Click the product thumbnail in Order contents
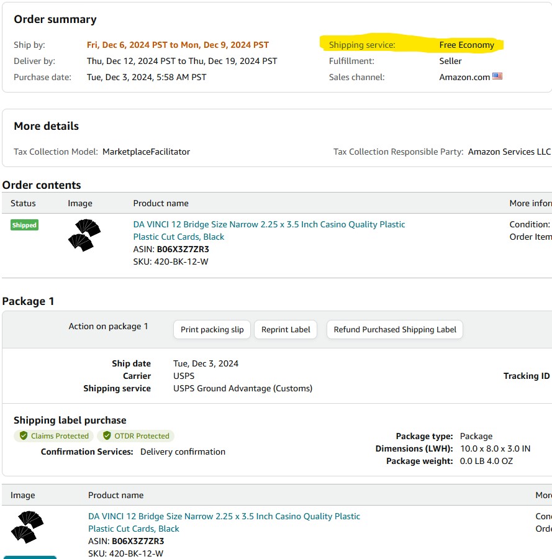The width and height of the screenshot is (552, 559). coord(84,235)
